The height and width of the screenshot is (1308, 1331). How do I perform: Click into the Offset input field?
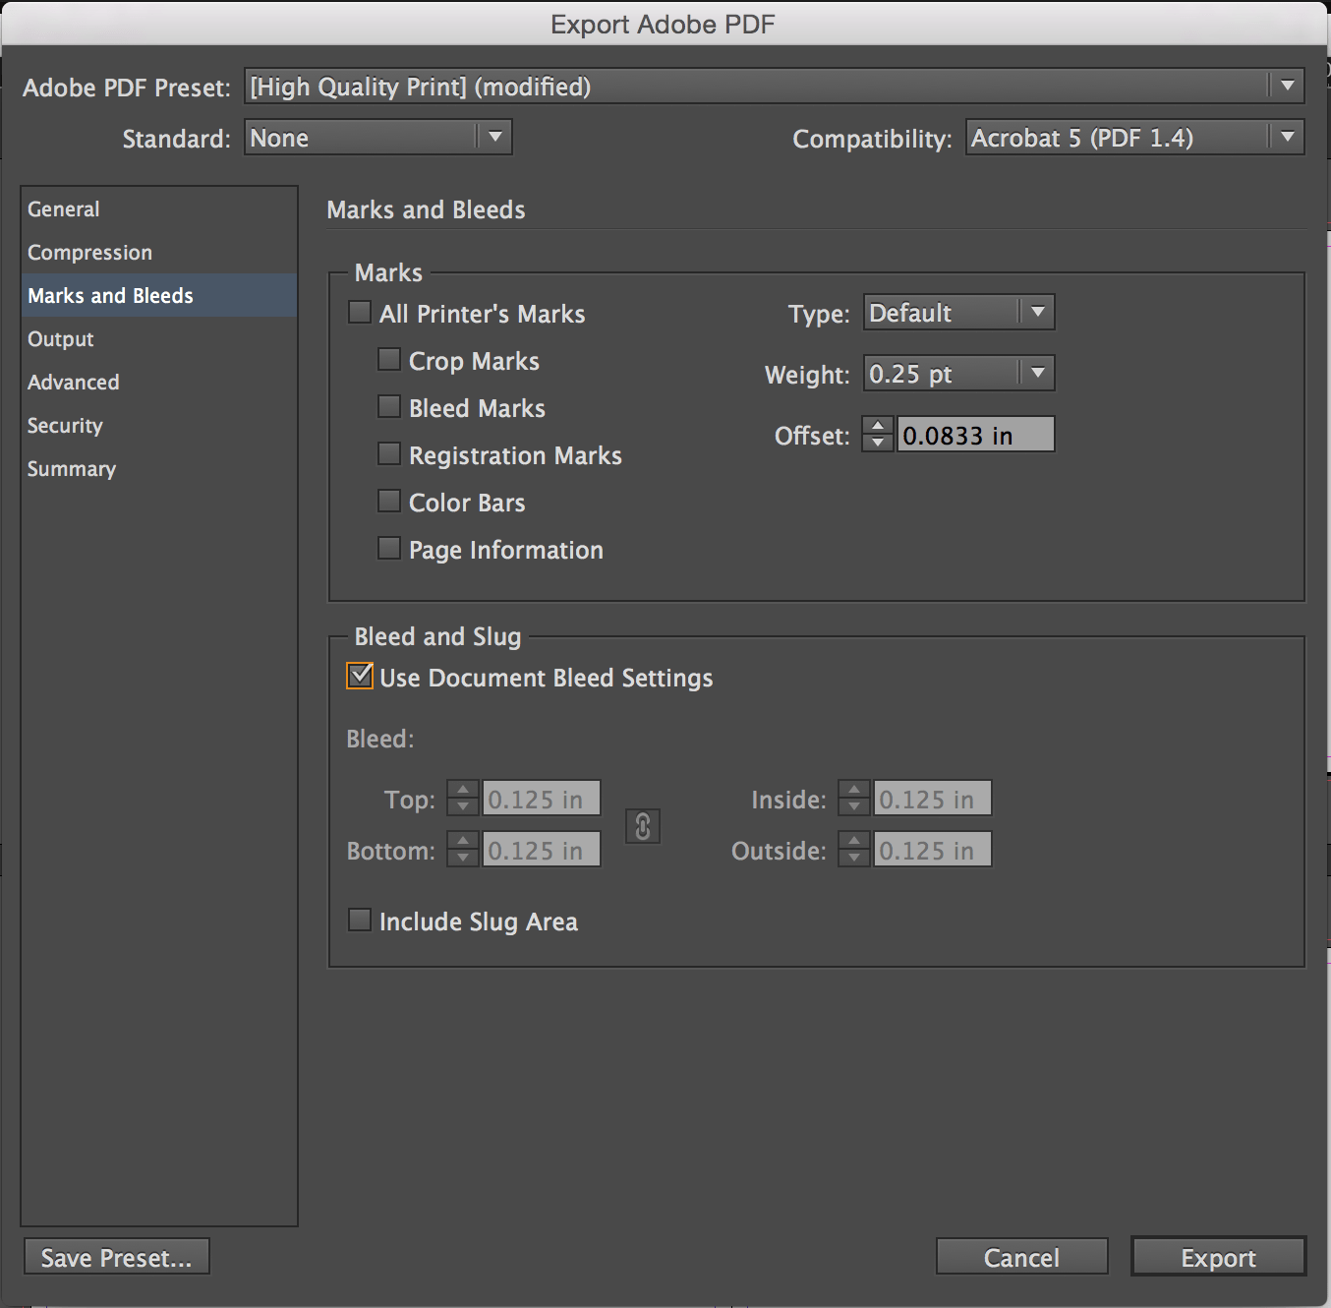[x=974, y=435]
